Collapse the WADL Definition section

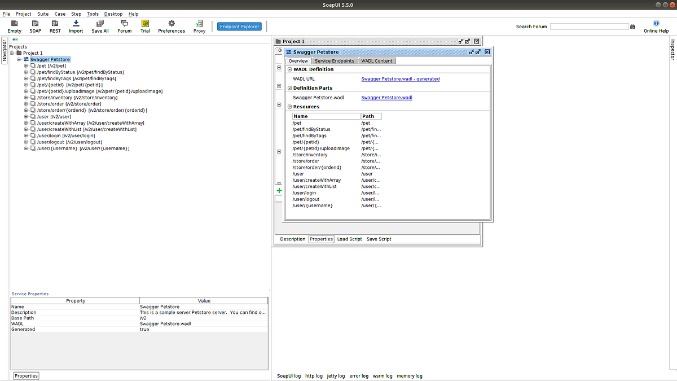[x=288, y=69]
